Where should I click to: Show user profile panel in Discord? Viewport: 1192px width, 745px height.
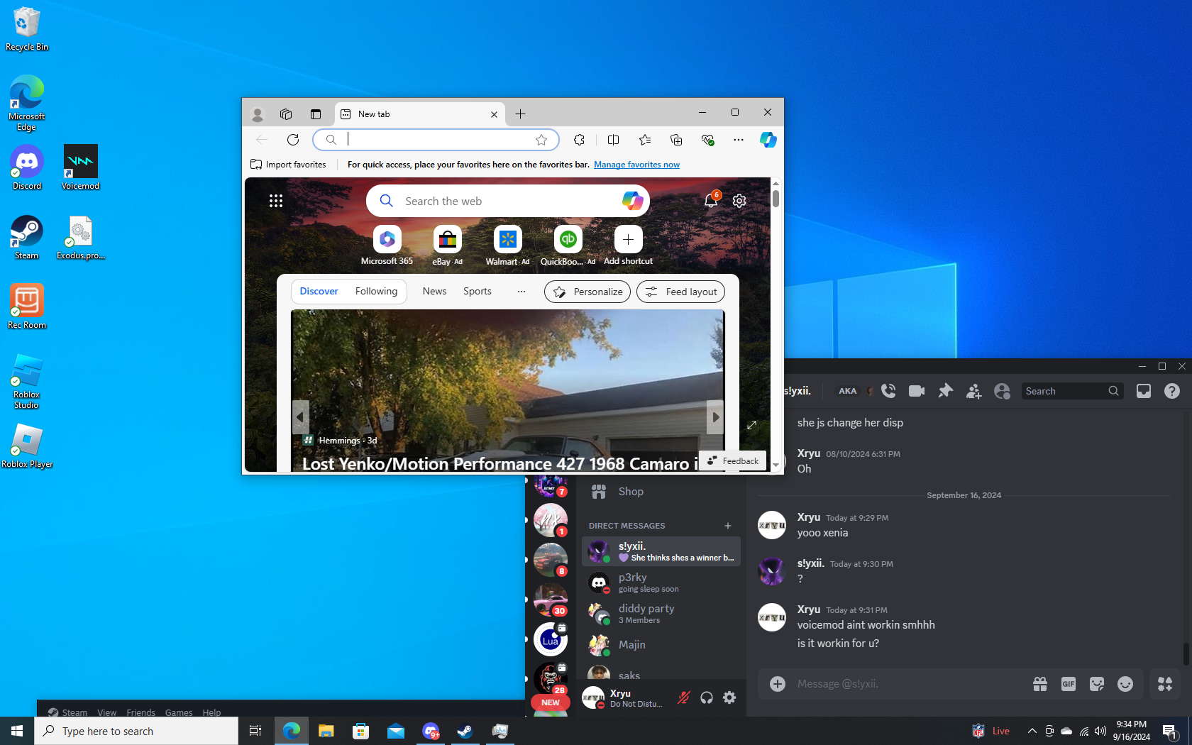[x=1002, y=391]
